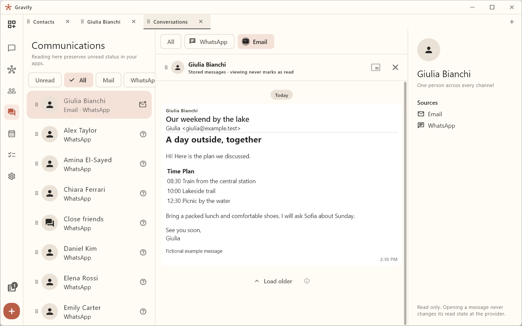
Task: Open the contacts people icon in the sidebar
Action: pos(12,91)
